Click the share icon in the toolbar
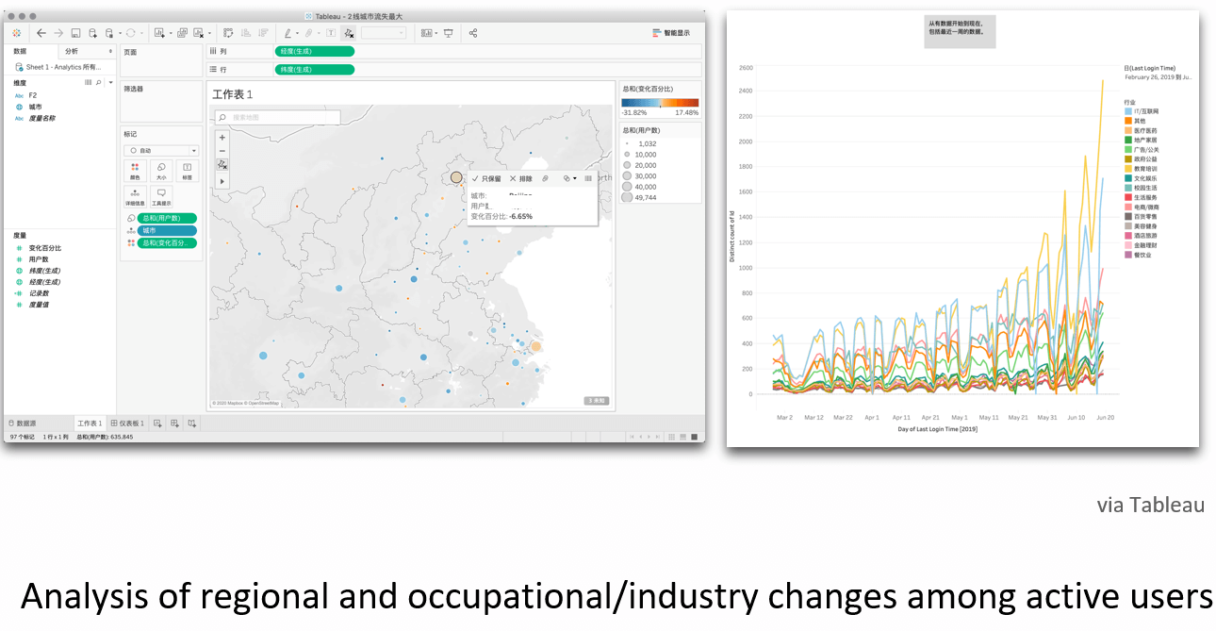The width and height of the screenshot is (1216, 631). coord(473,33)
